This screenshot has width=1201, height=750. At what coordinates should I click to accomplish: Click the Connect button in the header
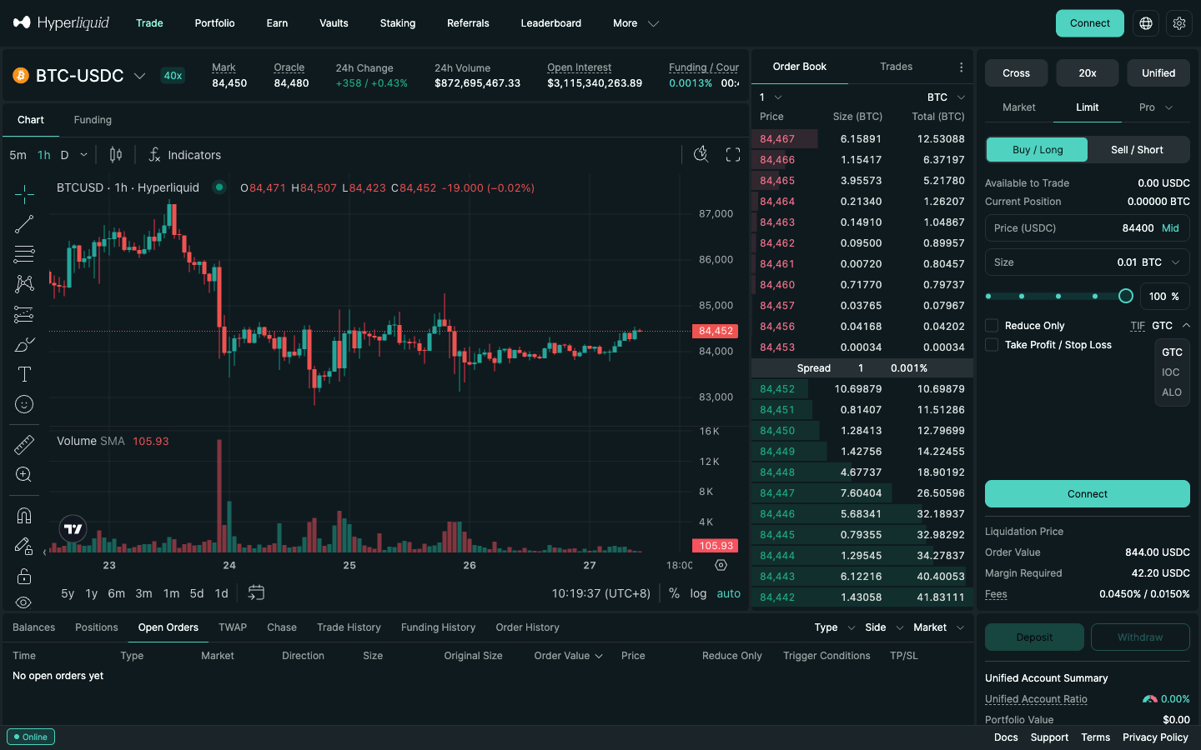coord(1089,23)
